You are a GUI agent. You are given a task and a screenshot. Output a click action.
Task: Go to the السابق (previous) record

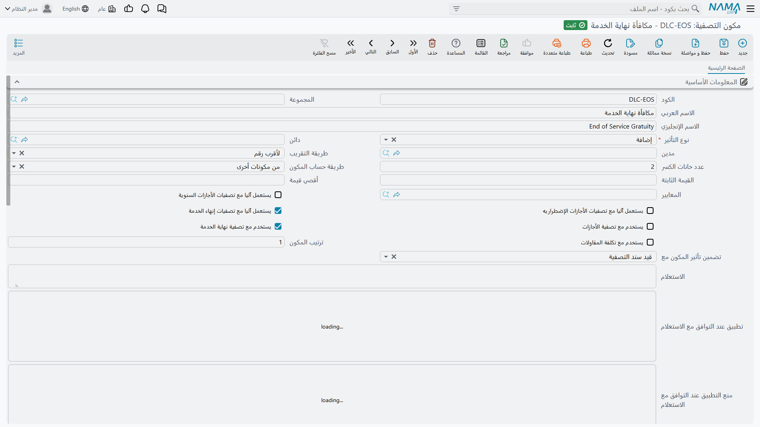(392, 43)
